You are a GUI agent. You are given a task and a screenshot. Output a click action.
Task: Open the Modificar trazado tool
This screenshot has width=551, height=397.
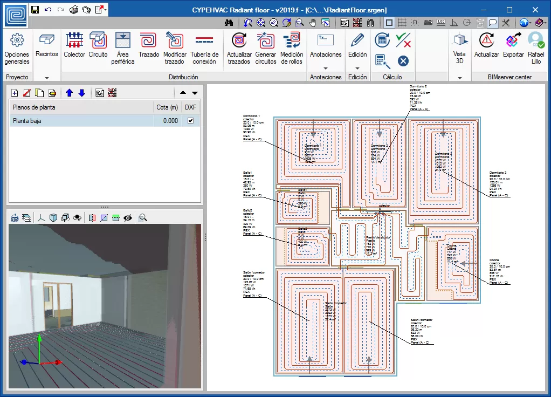tap(175, 47)
